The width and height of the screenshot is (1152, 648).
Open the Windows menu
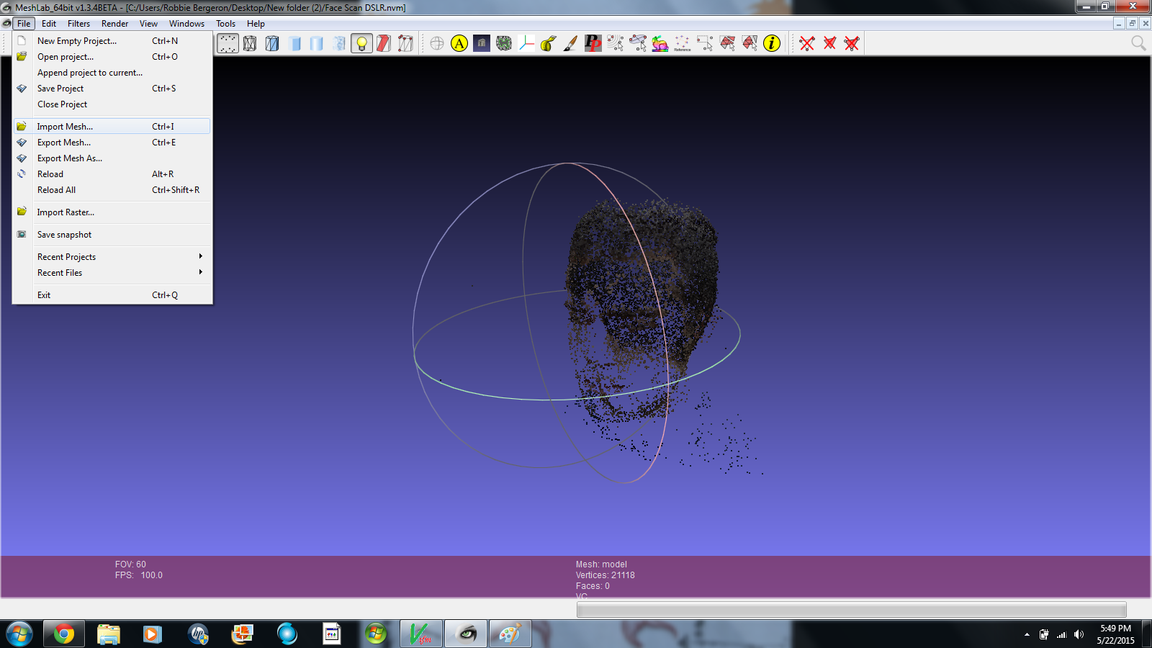click(186, 24)
